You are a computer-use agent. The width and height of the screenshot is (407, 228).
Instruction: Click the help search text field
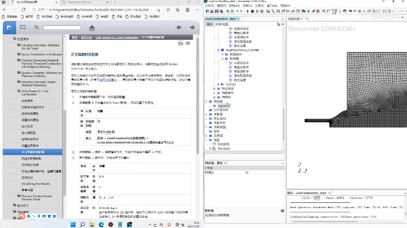click(62, 27)
